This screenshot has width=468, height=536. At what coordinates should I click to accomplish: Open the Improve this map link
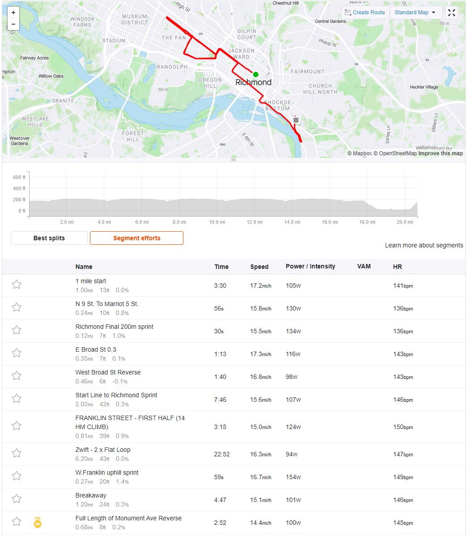(441, 153)
